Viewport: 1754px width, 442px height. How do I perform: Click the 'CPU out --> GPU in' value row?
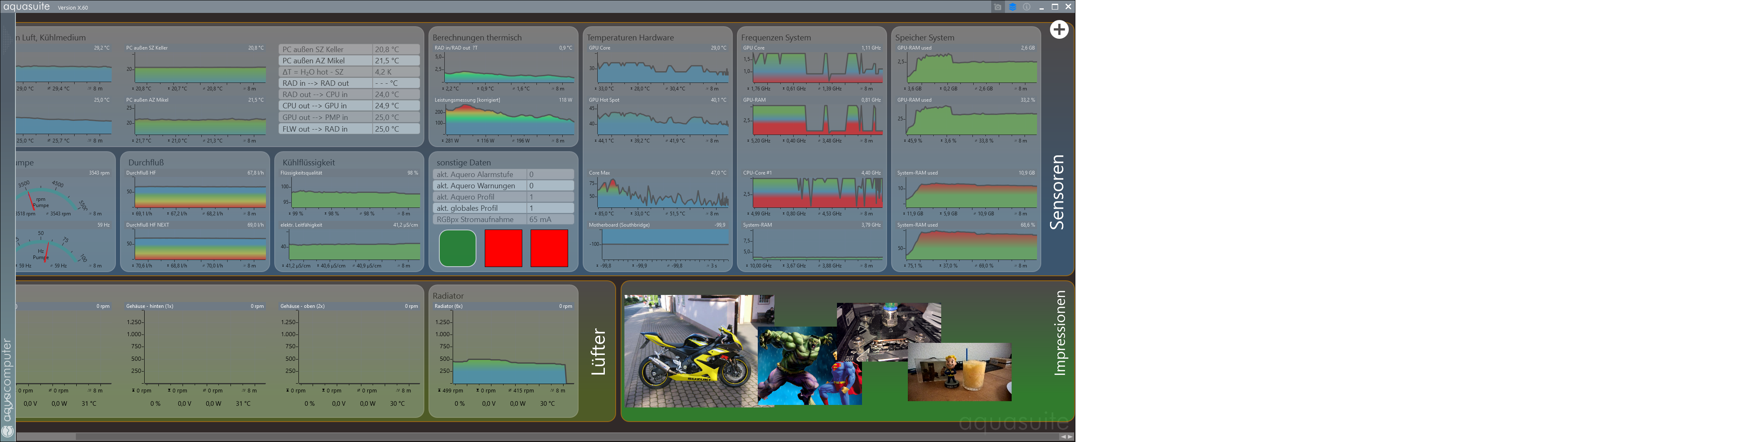[x=348, y=105]
